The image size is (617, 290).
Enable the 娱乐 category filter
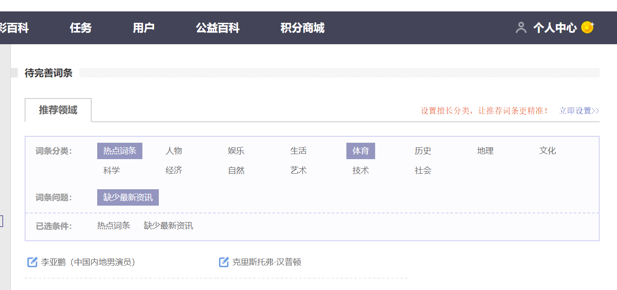click(x=236, y=150)
